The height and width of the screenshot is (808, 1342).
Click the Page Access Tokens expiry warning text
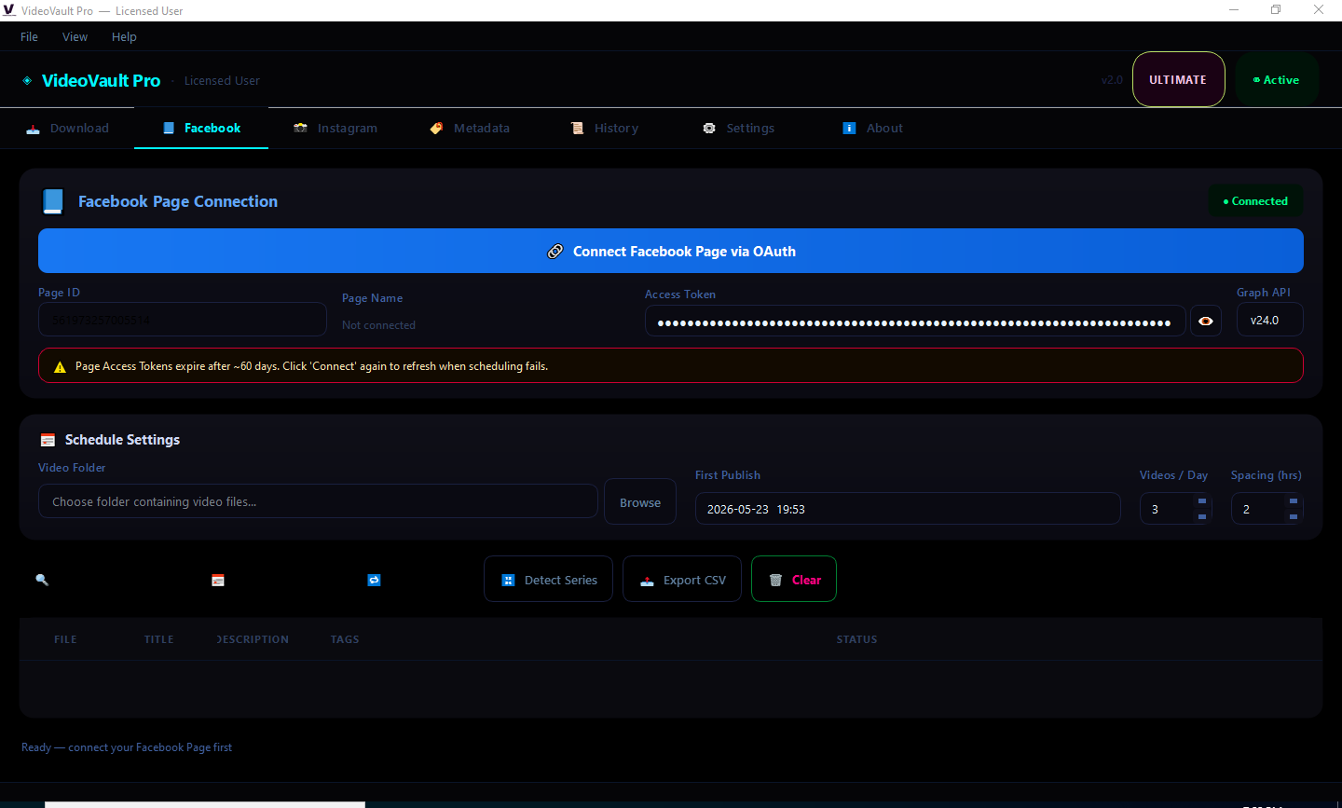(311, 366)
